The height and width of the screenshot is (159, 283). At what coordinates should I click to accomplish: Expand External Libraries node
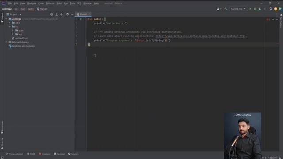[6, 42]
